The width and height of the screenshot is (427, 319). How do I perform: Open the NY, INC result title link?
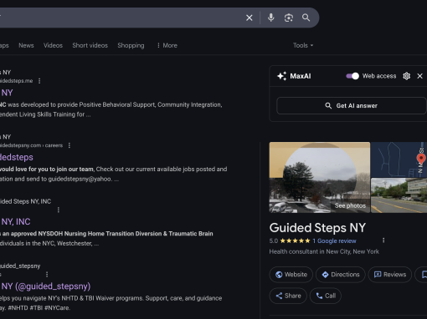pyautogui.click(x=15, y=222)
